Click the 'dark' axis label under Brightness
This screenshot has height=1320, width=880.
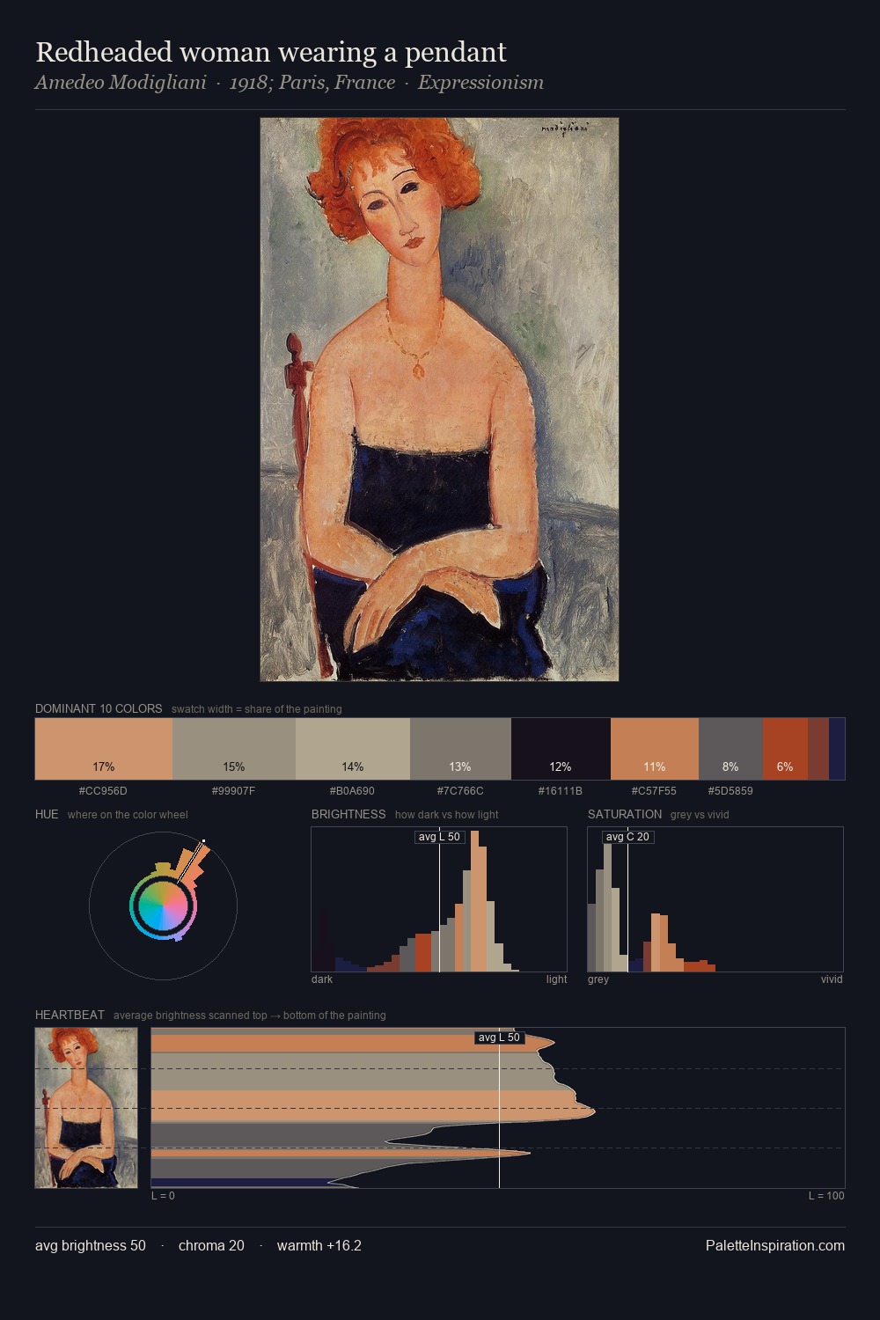pyautogui.click(x=322, y=979)
